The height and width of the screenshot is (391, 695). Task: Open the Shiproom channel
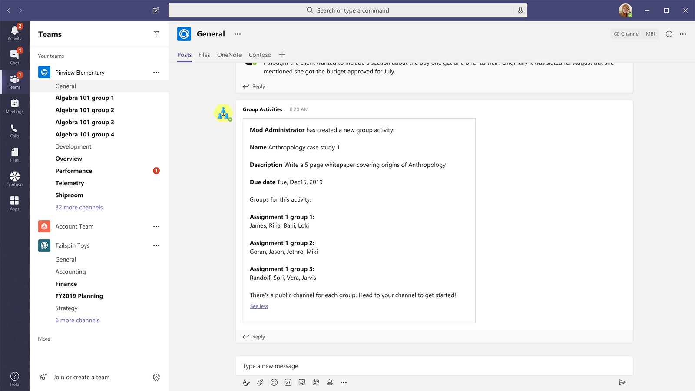click(x=69, y=195)
